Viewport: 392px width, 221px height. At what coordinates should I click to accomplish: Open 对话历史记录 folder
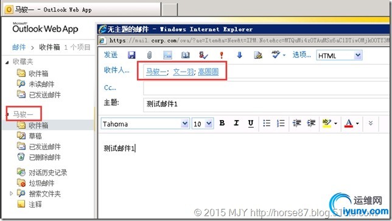[48, 172]
